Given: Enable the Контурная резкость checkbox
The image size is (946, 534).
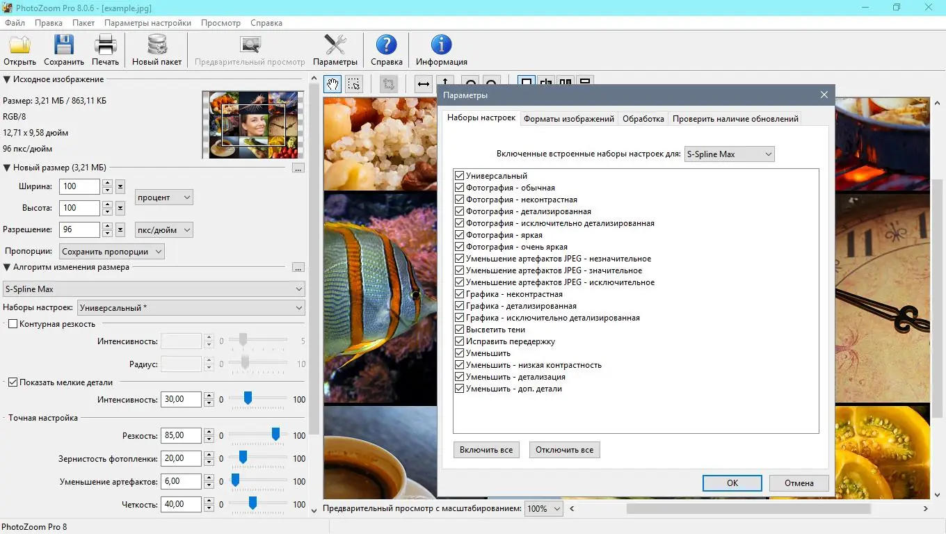Looking at the screenshot, I should (x=13, y=324).
